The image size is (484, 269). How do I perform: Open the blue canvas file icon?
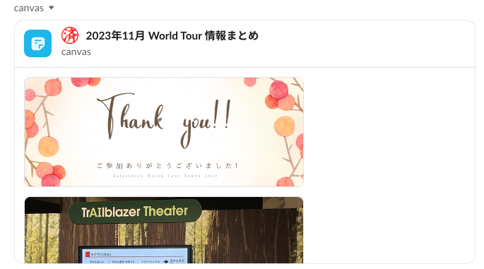tap(37, 44)
